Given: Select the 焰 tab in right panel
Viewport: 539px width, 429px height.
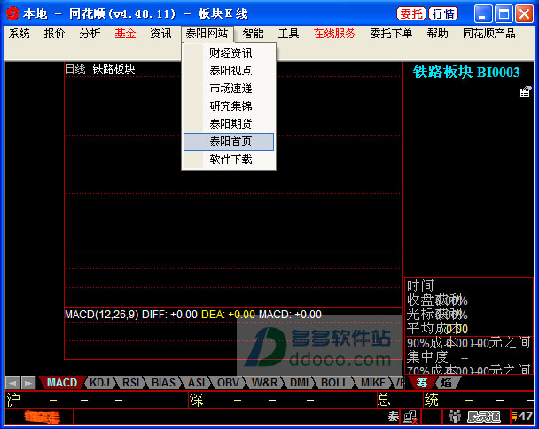Looking at the screenshot, I should (446, 383).
